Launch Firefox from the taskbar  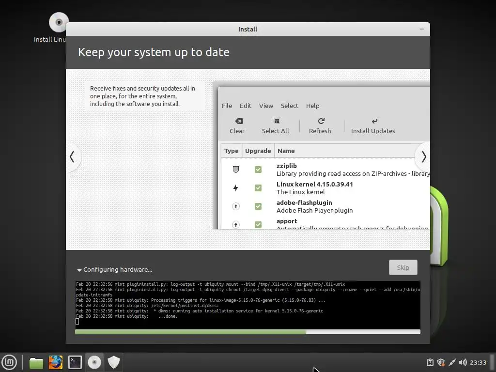click(x=55, y=362)
